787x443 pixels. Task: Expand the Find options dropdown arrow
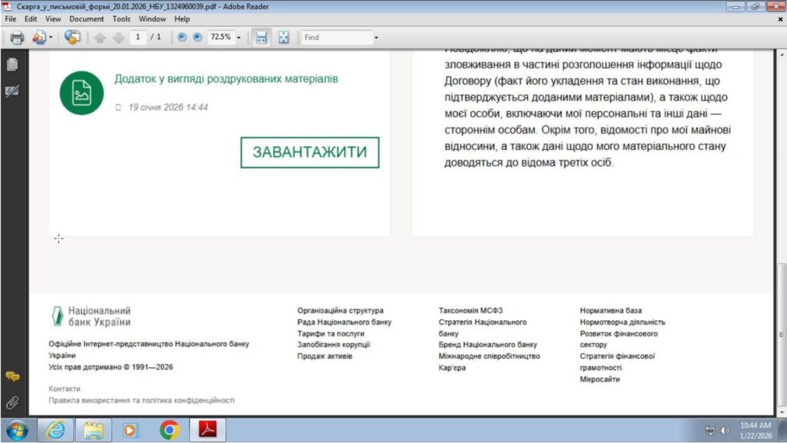point(376,37)
